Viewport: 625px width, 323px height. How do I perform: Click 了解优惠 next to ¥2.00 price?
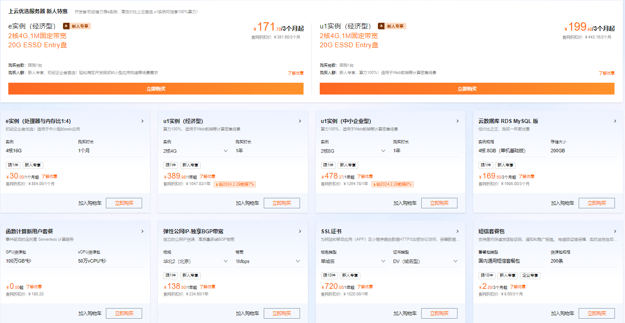coord(517,287)
